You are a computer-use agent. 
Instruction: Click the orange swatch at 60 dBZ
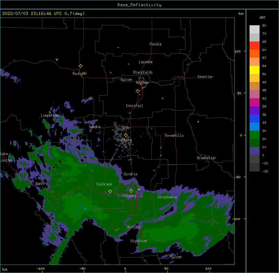254,53
